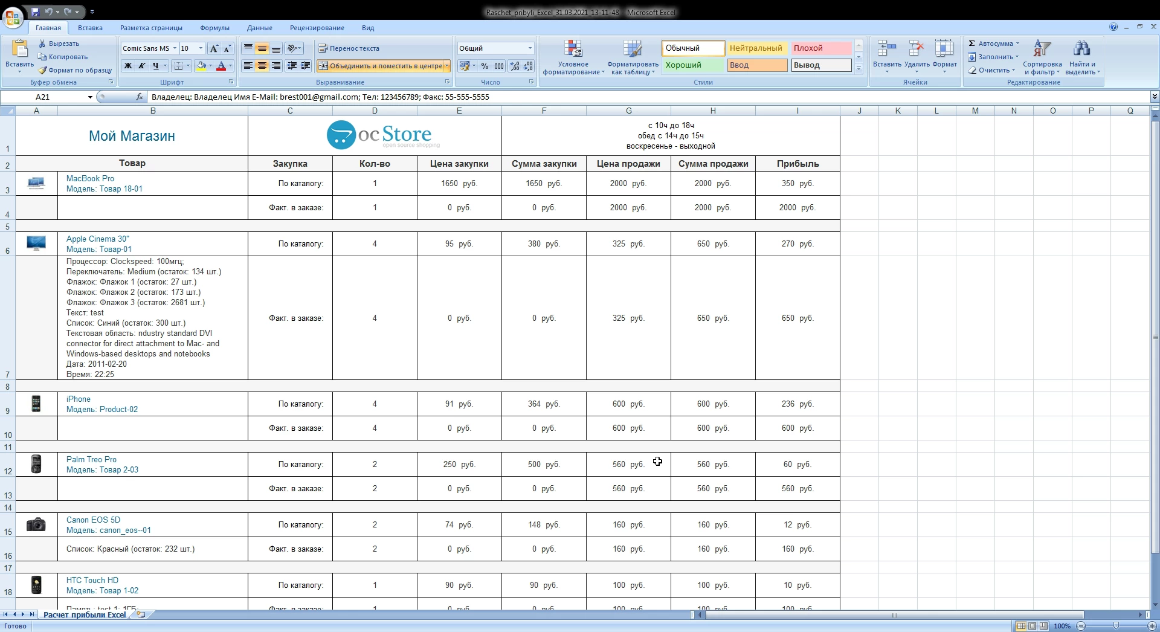
Task: Open the Вставка ribbon tab
Action: point(90,28)
